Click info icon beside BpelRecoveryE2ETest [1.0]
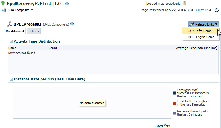The height and width of the screenshot is (128, 221). [67, 4]
